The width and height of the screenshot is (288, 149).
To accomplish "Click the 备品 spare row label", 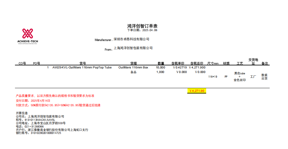I will click(x=133, y=72).
